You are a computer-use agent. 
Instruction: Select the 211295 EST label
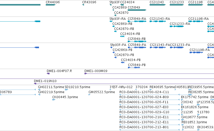point(187,112)
